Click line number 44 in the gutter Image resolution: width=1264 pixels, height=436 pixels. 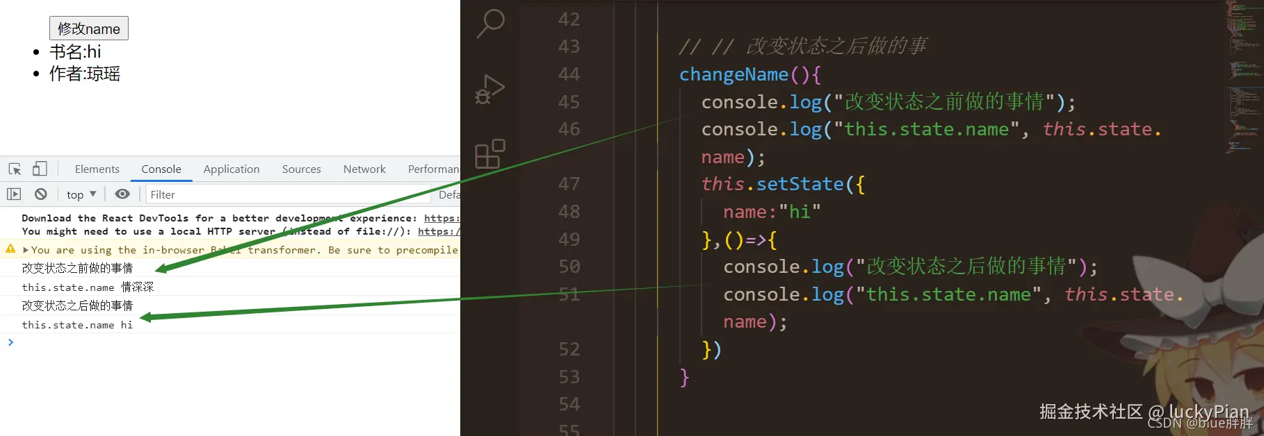click(x=569, y=74)
